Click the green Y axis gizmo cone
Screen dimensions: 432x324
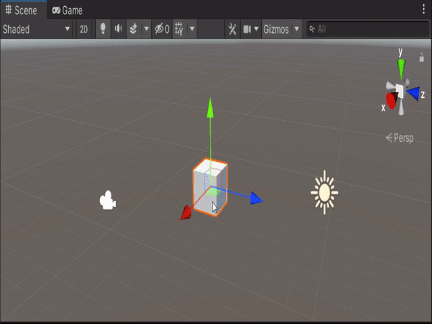click(x=401, y=69)
